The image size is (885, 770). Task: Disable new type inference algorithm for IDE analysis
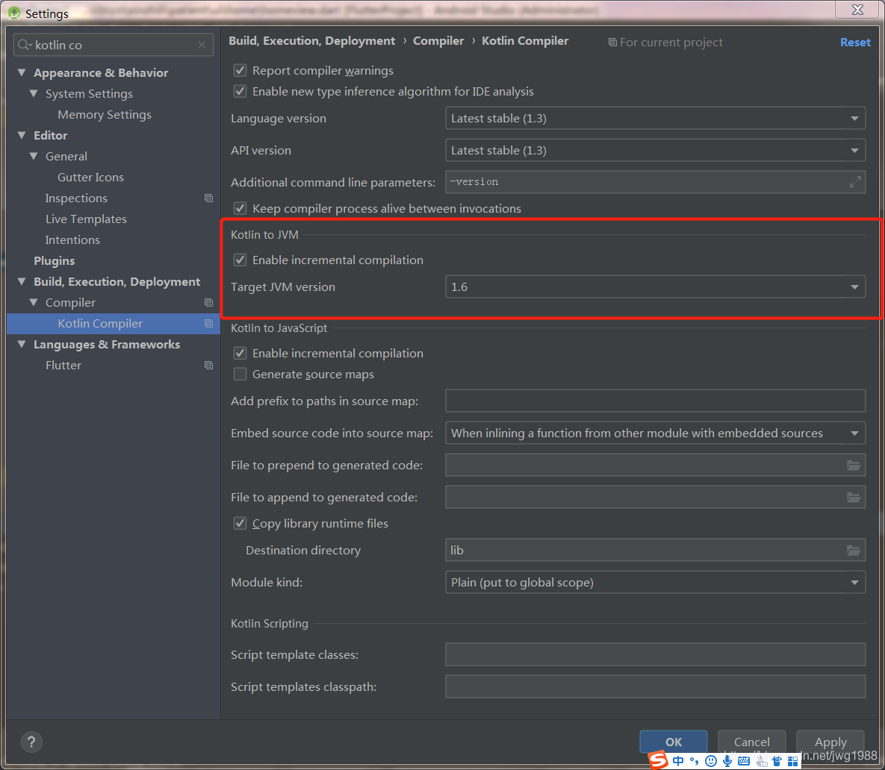pos(240,91)
